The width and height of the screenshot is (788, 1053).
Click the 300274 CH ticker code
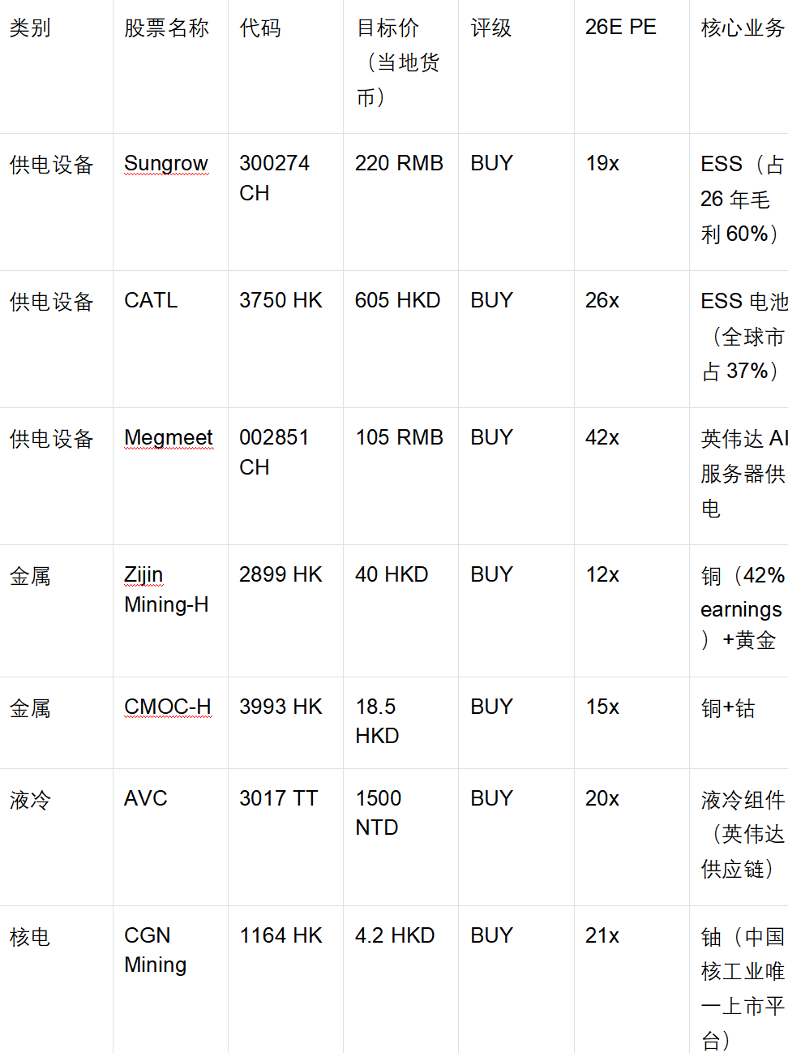click(x=274, y=178)
